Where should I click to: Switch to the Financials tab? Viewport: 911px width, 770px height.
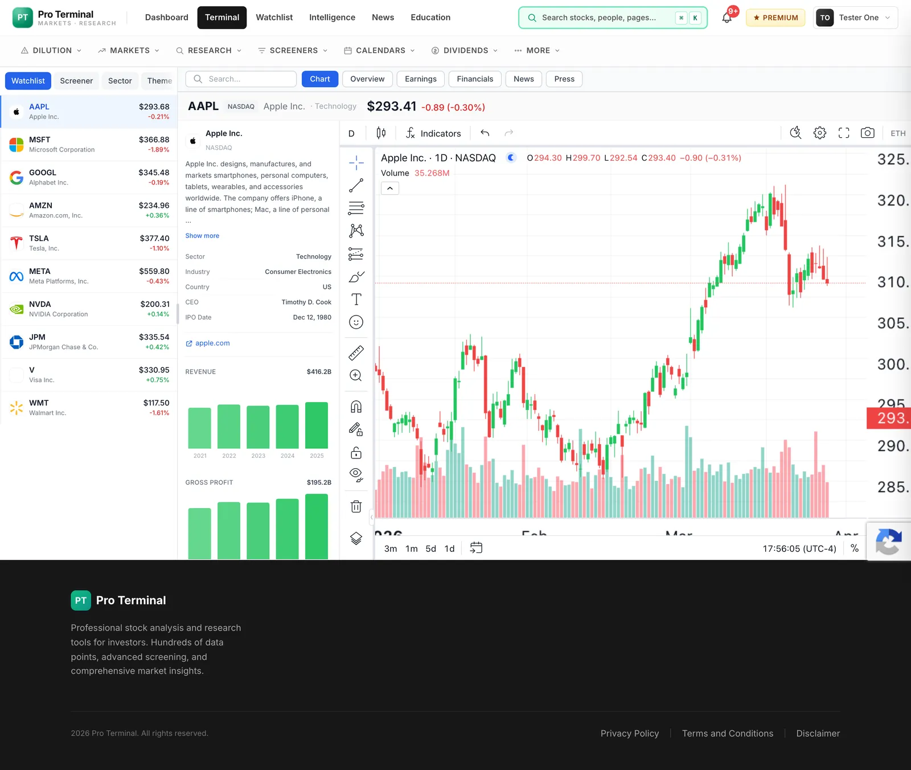tap(475, 79)
